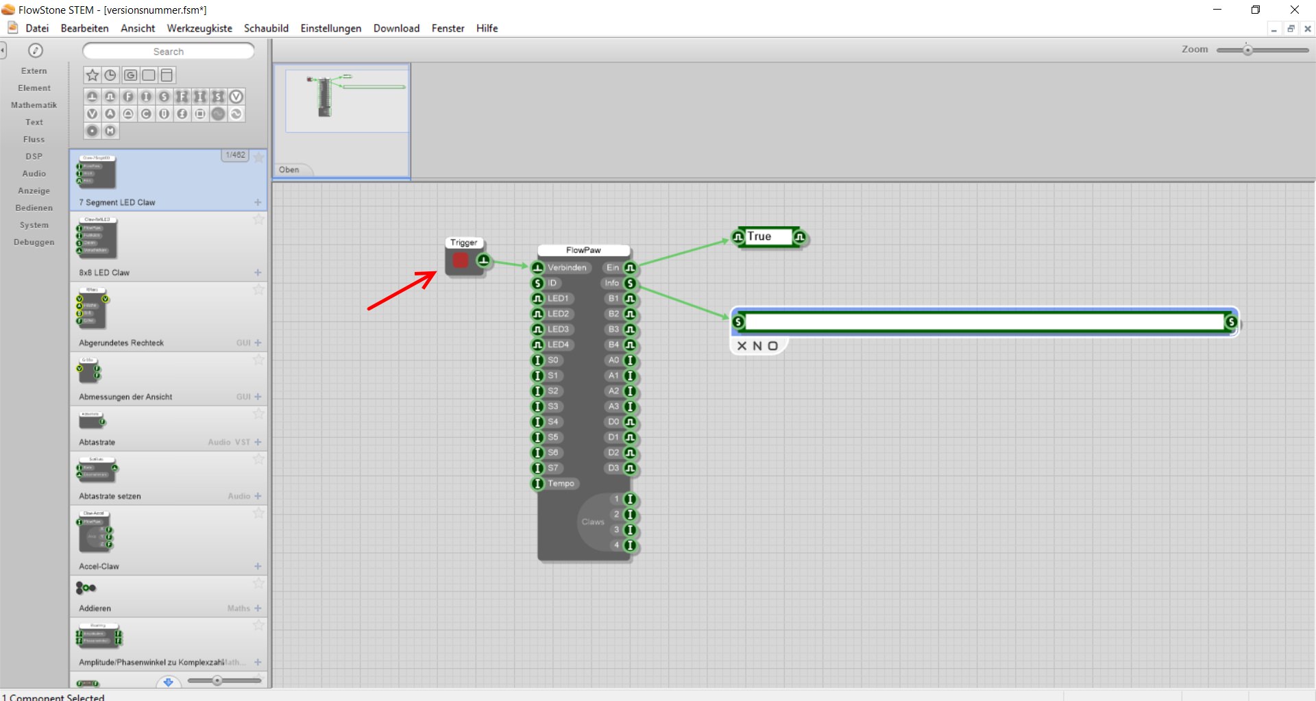Click the Boolean connector type filter icon
The height and width of the screenshot is (701, 1316).
(x=110, y=97)
